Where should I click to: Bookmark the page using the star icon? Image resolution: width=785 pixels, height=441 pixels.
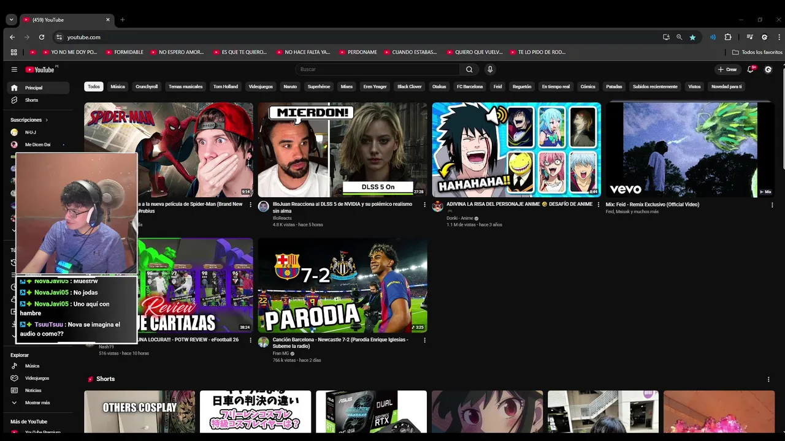692,37
